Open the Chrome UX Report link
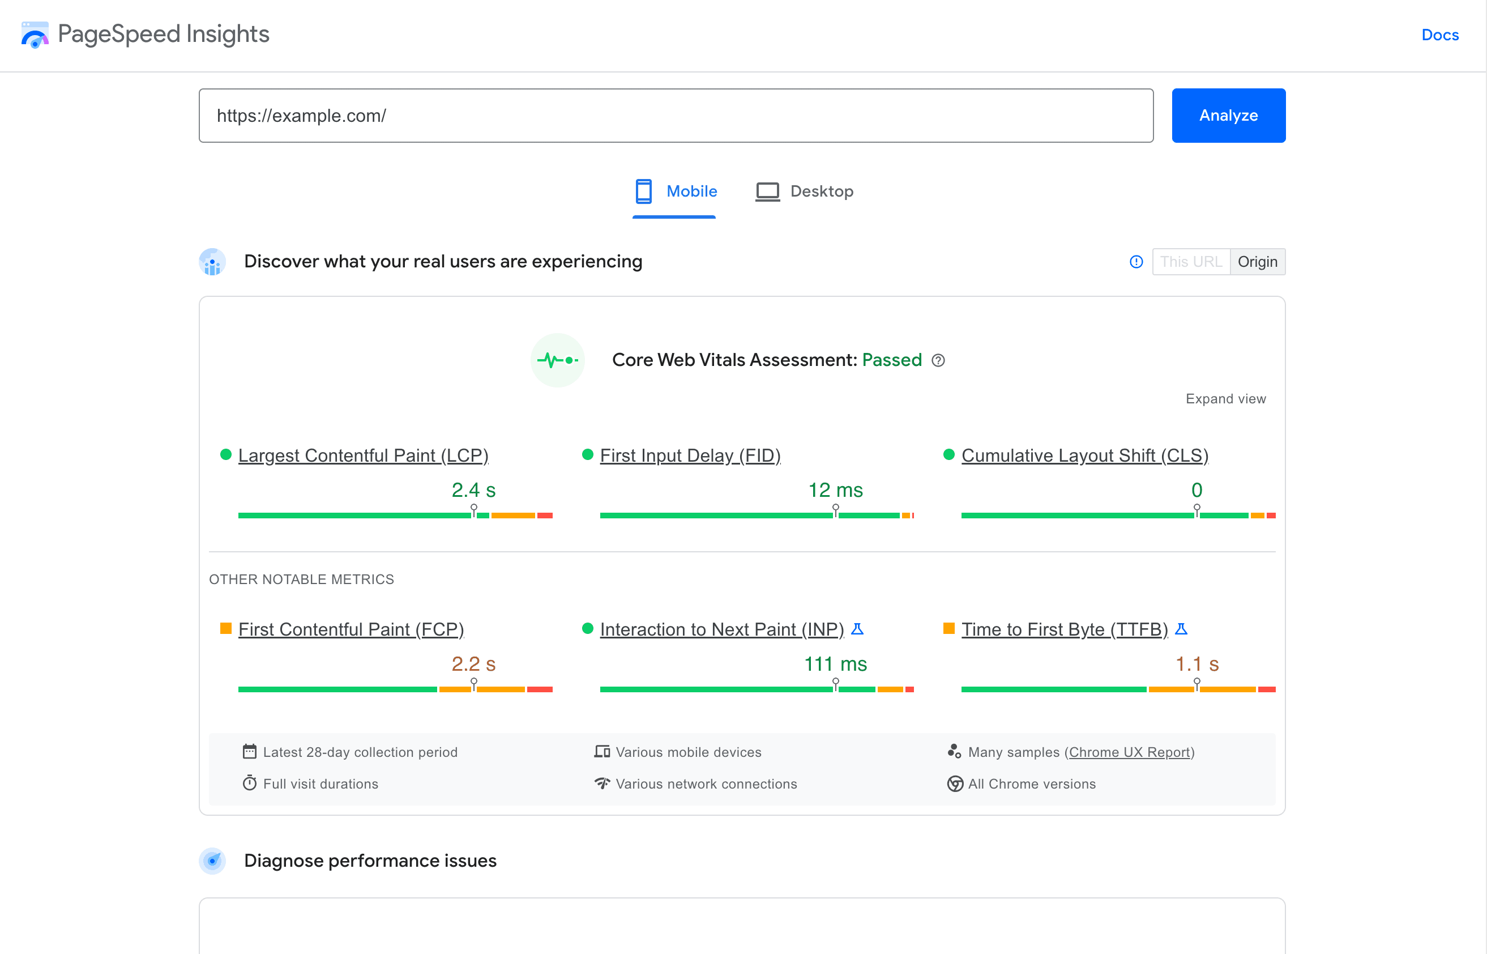 (x=1129, y=752)
